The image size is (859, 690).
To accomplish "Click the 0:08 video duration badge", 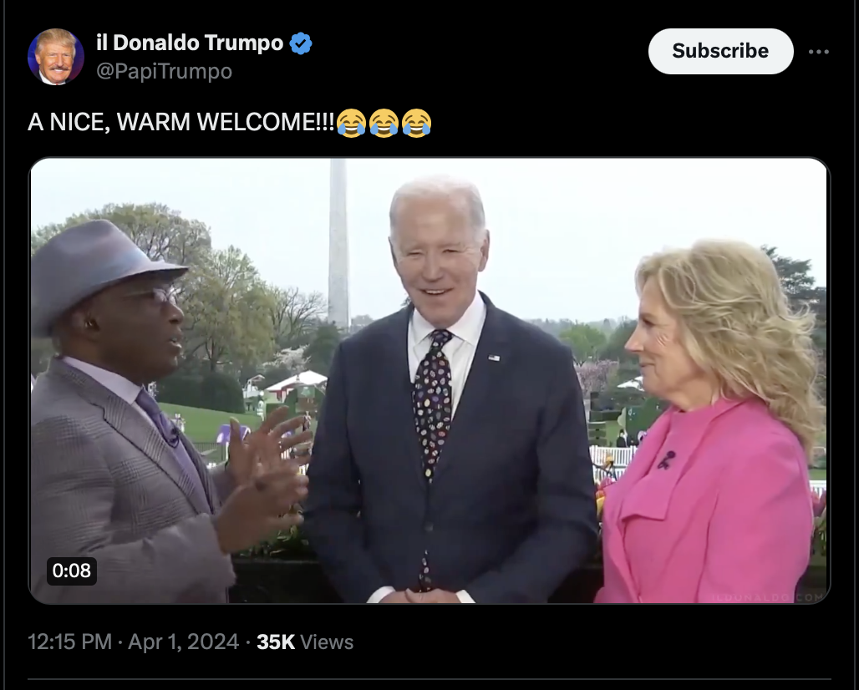I will [x=72, y=571].
